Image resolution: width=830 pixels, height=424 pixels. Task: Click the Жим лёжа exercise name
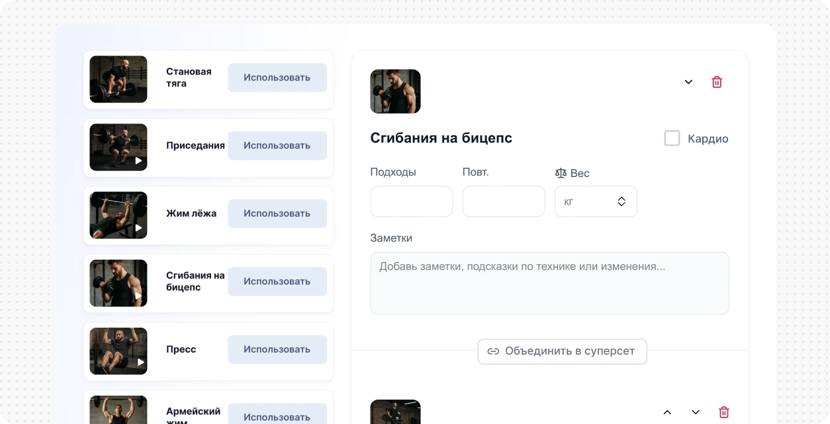pyautogui.click(x=191, y=214)
